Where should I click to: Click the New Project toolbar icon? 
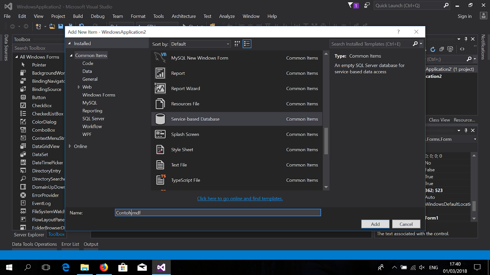[38, 26]
